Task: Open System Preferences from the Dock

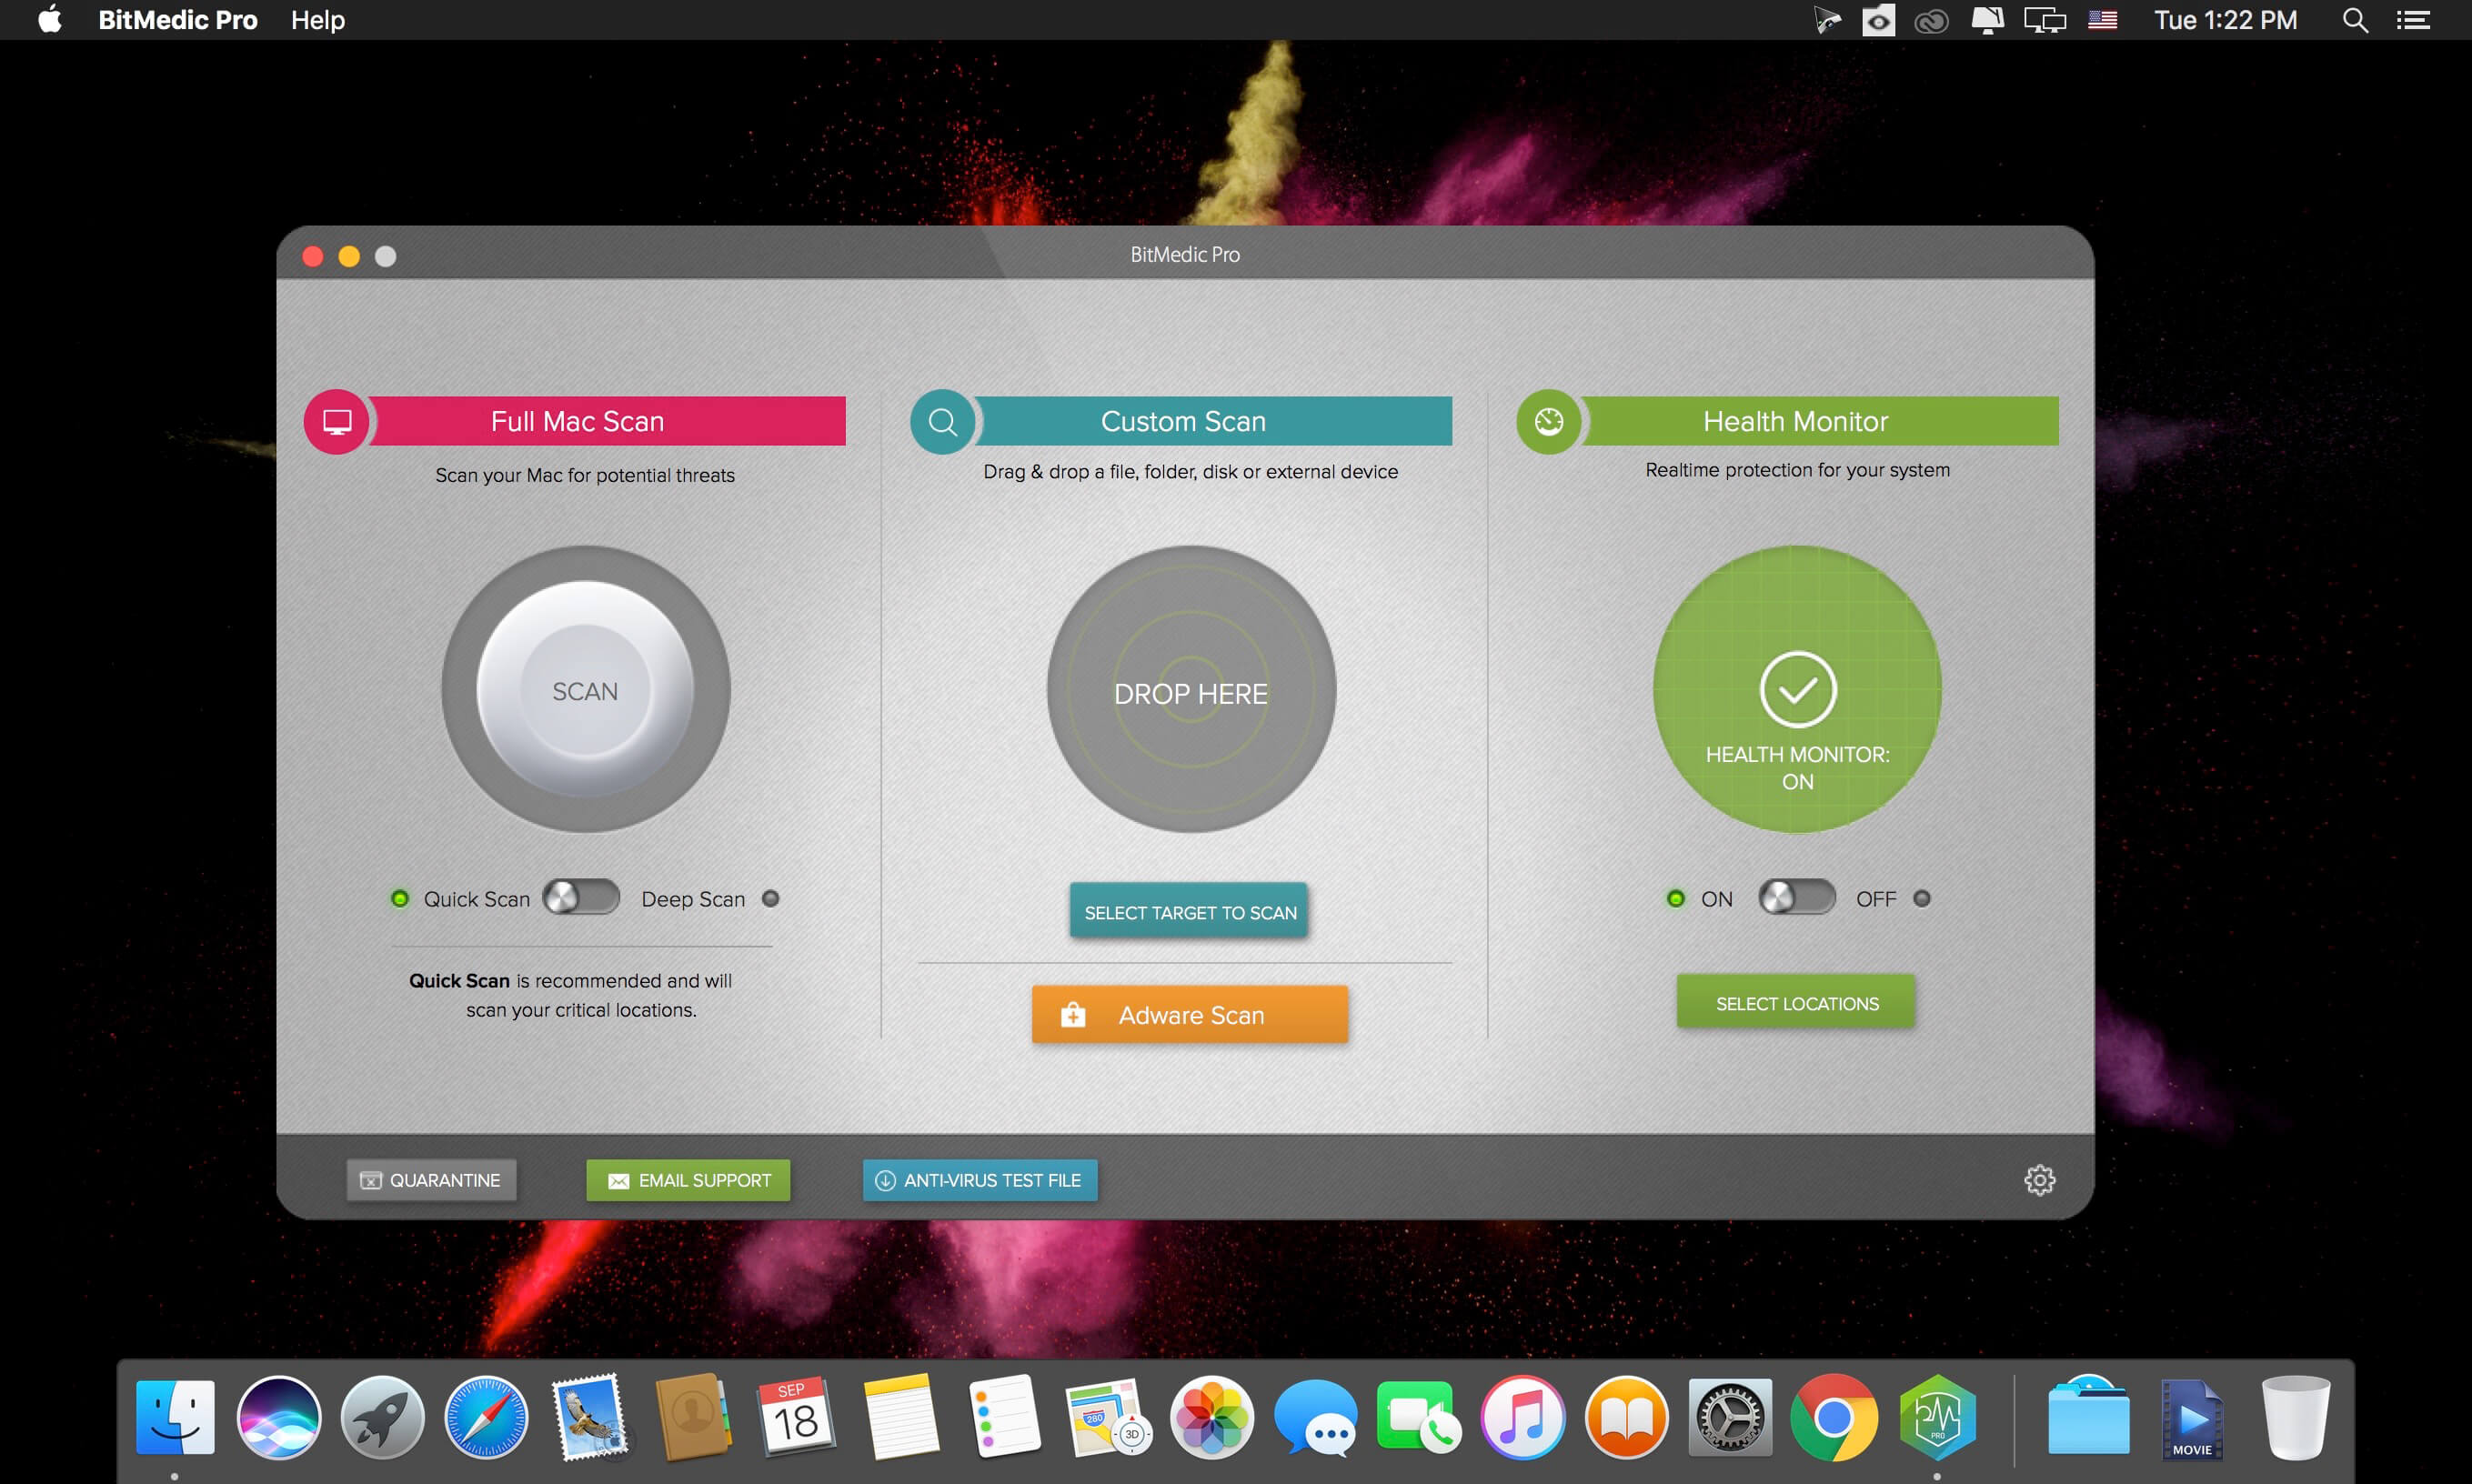Action: [1730, 1418]
